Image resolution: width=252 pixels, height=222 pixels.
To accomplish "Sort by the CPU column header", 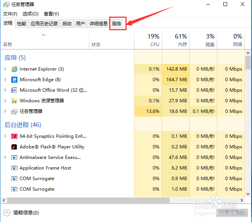I will (148, 41).
